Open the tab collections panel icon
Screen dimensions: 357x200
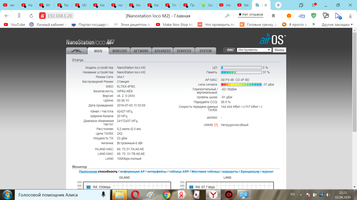301,5
